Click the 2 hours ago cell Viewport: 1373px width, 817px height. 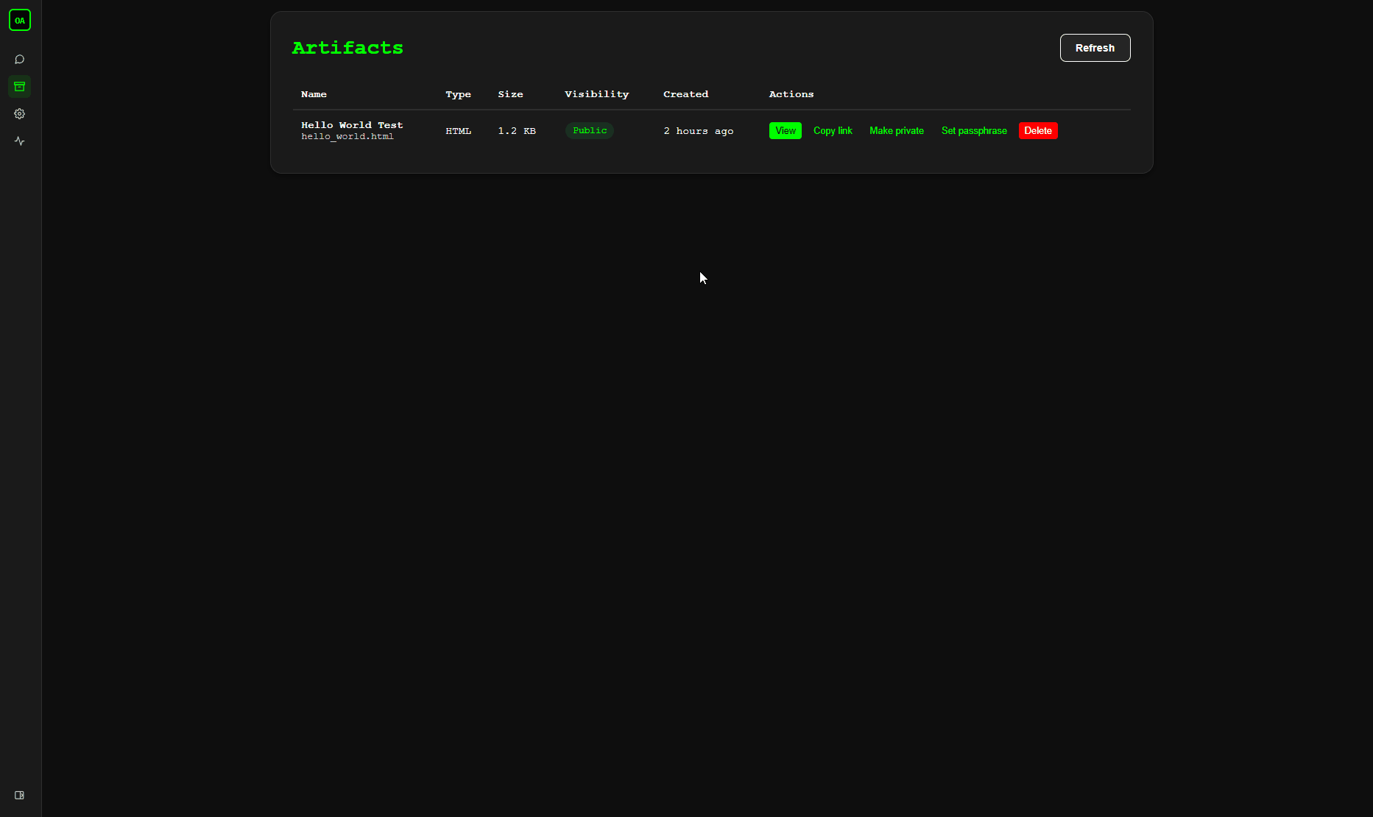pyautogui.click(x=698, y=131)
